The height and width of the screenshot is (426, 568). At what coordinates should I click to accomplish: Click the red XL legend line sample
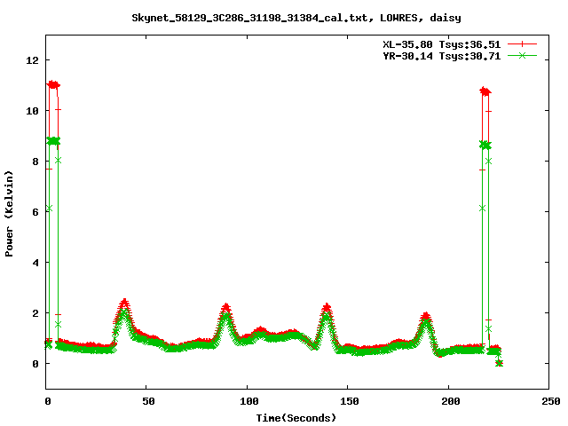(x=522, y=44)
